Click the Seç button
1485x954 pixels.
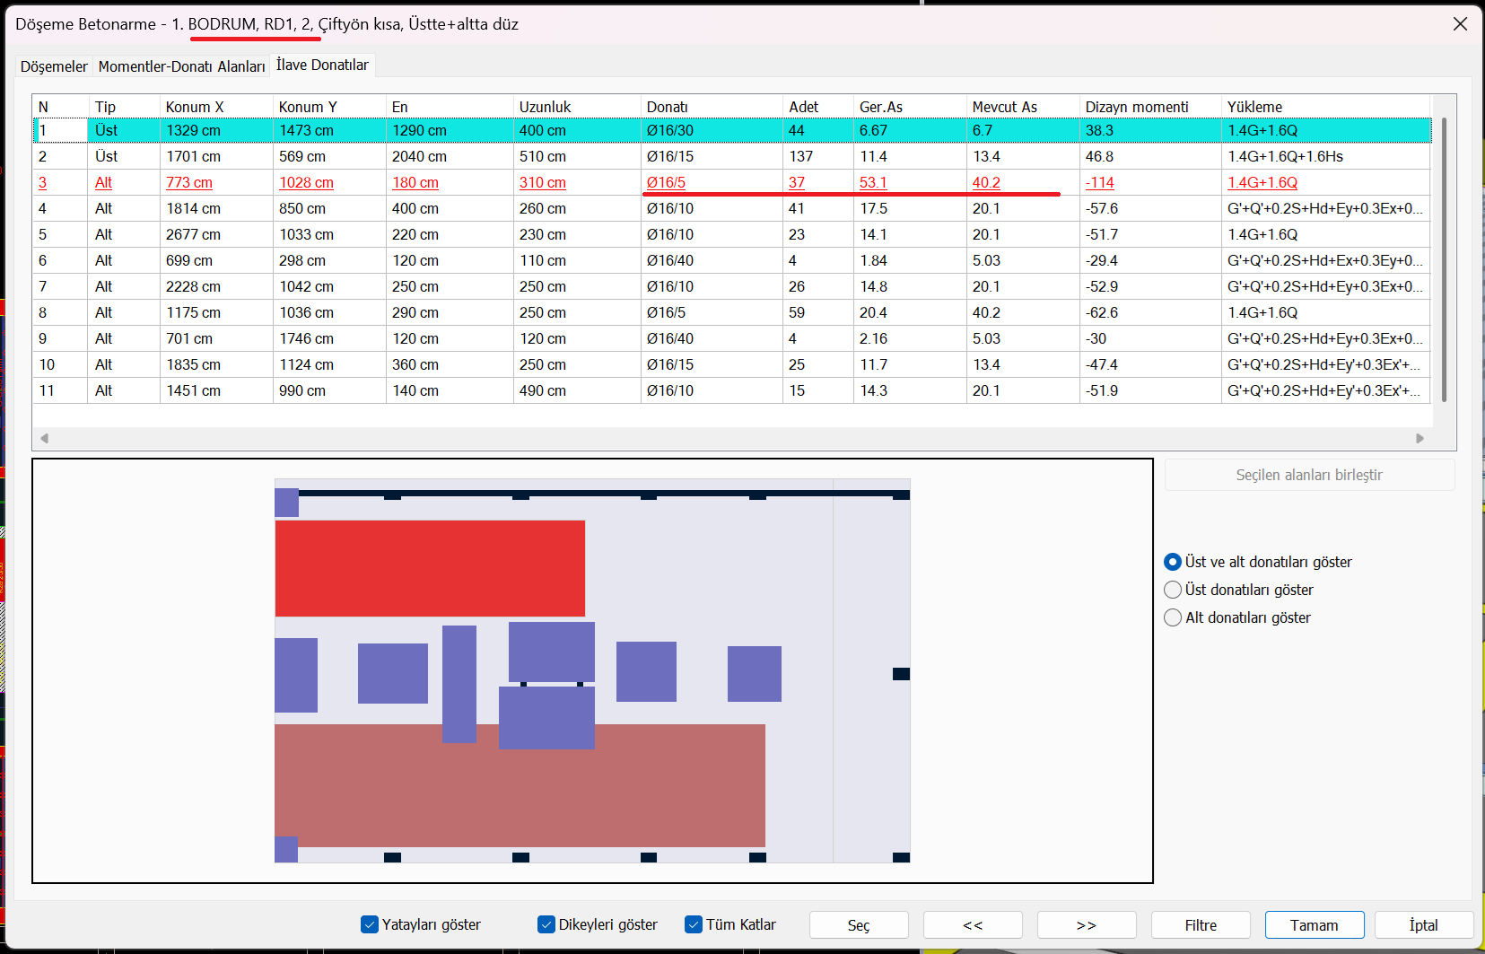[x=859, y=925]
